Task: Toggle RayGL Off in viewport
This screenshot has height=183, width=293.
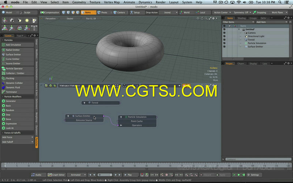Action: coord(91,19)
